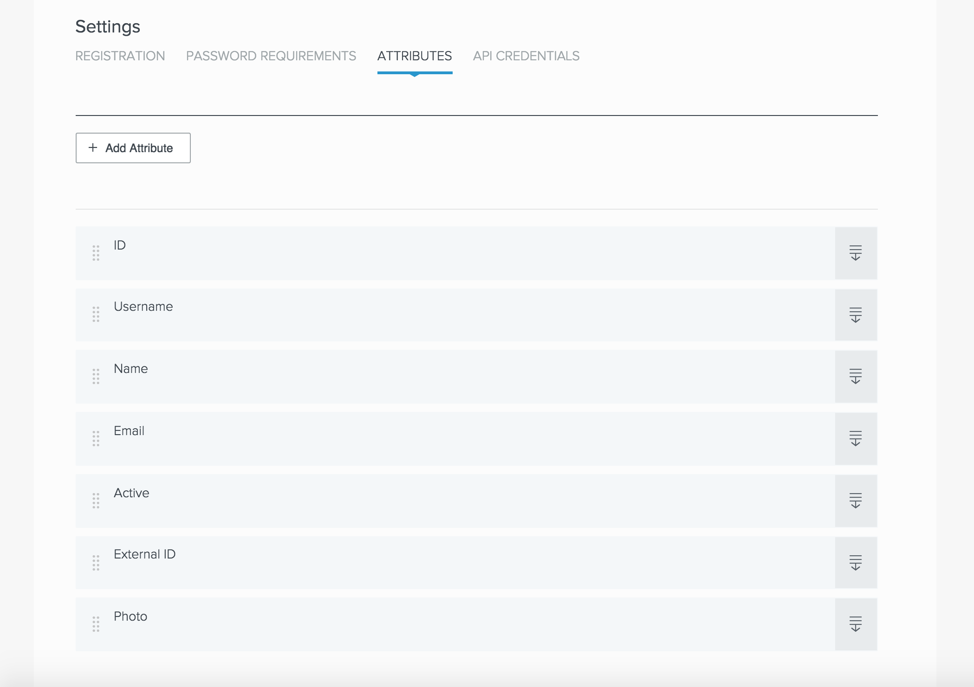Click the drag handle beside Active attribute
Image resolution: width=974 pixels, height=687 pixels.
click(96, 501)
